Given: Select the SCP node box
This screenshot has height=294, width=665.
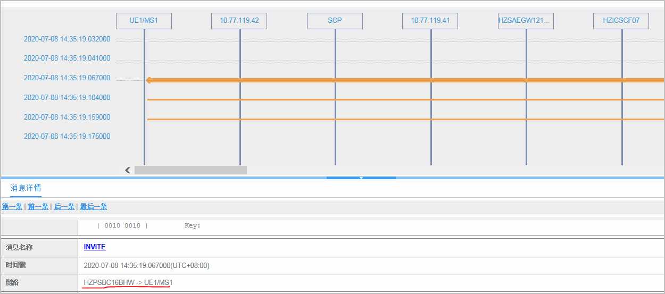Looking at the screenshot, I should coord(335,21).
